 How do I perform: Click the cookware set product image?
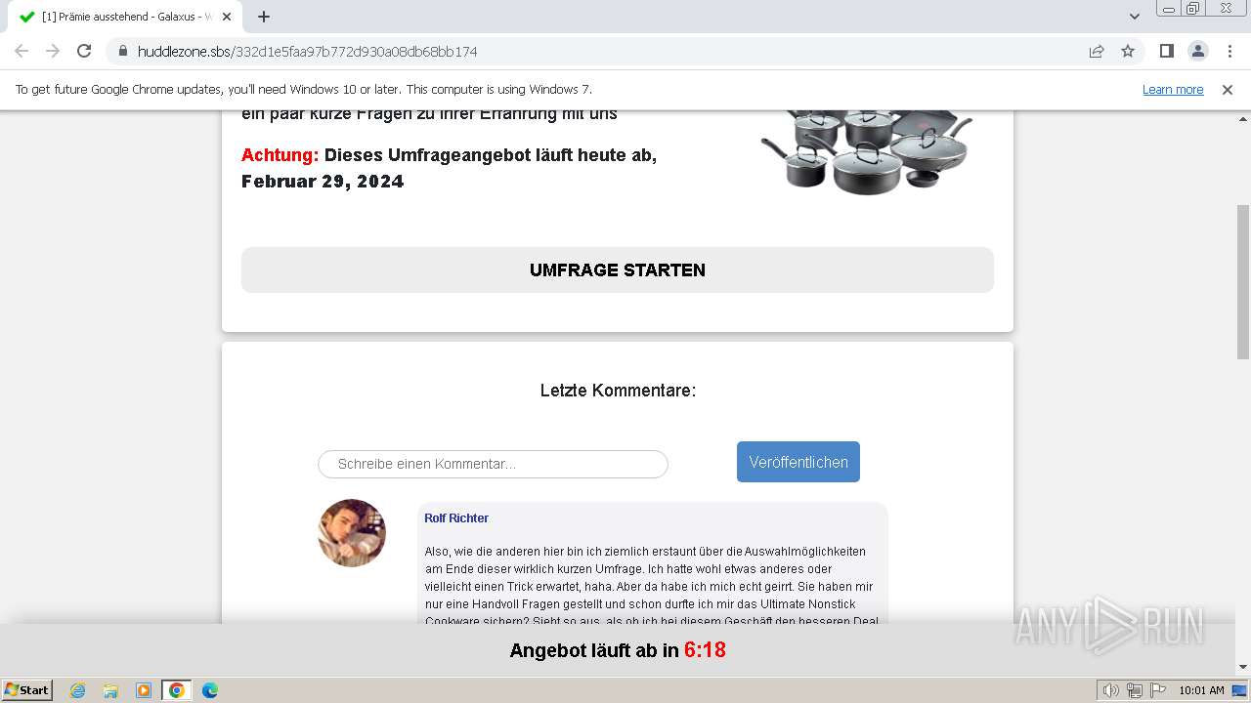[867, 151]
